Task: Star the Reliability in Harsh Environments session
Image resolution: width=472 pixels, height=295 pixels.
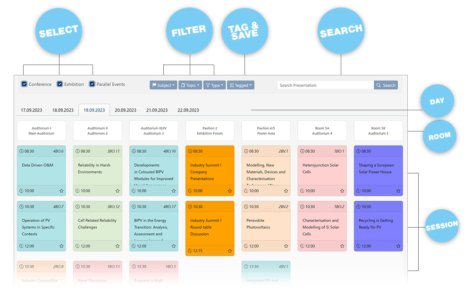Action: [118, 191]
